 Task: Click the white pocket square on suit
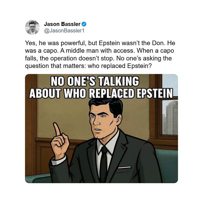125,167
